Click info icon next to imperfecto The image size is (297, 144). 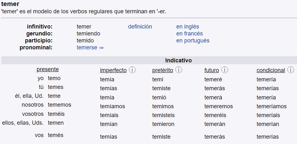(132, 70)
